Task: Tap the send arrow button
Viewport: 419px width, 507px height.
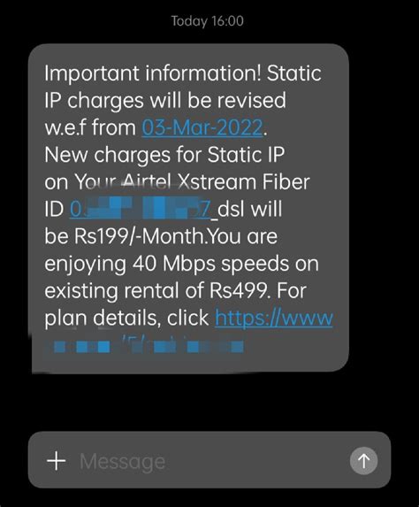Action: (364, 461)
